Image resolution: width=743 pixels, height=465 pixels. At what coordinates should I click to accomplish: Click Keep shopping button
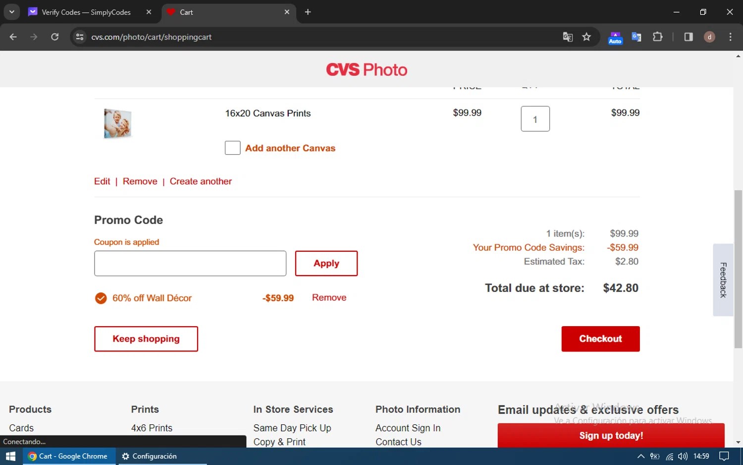tap(146, 339)
